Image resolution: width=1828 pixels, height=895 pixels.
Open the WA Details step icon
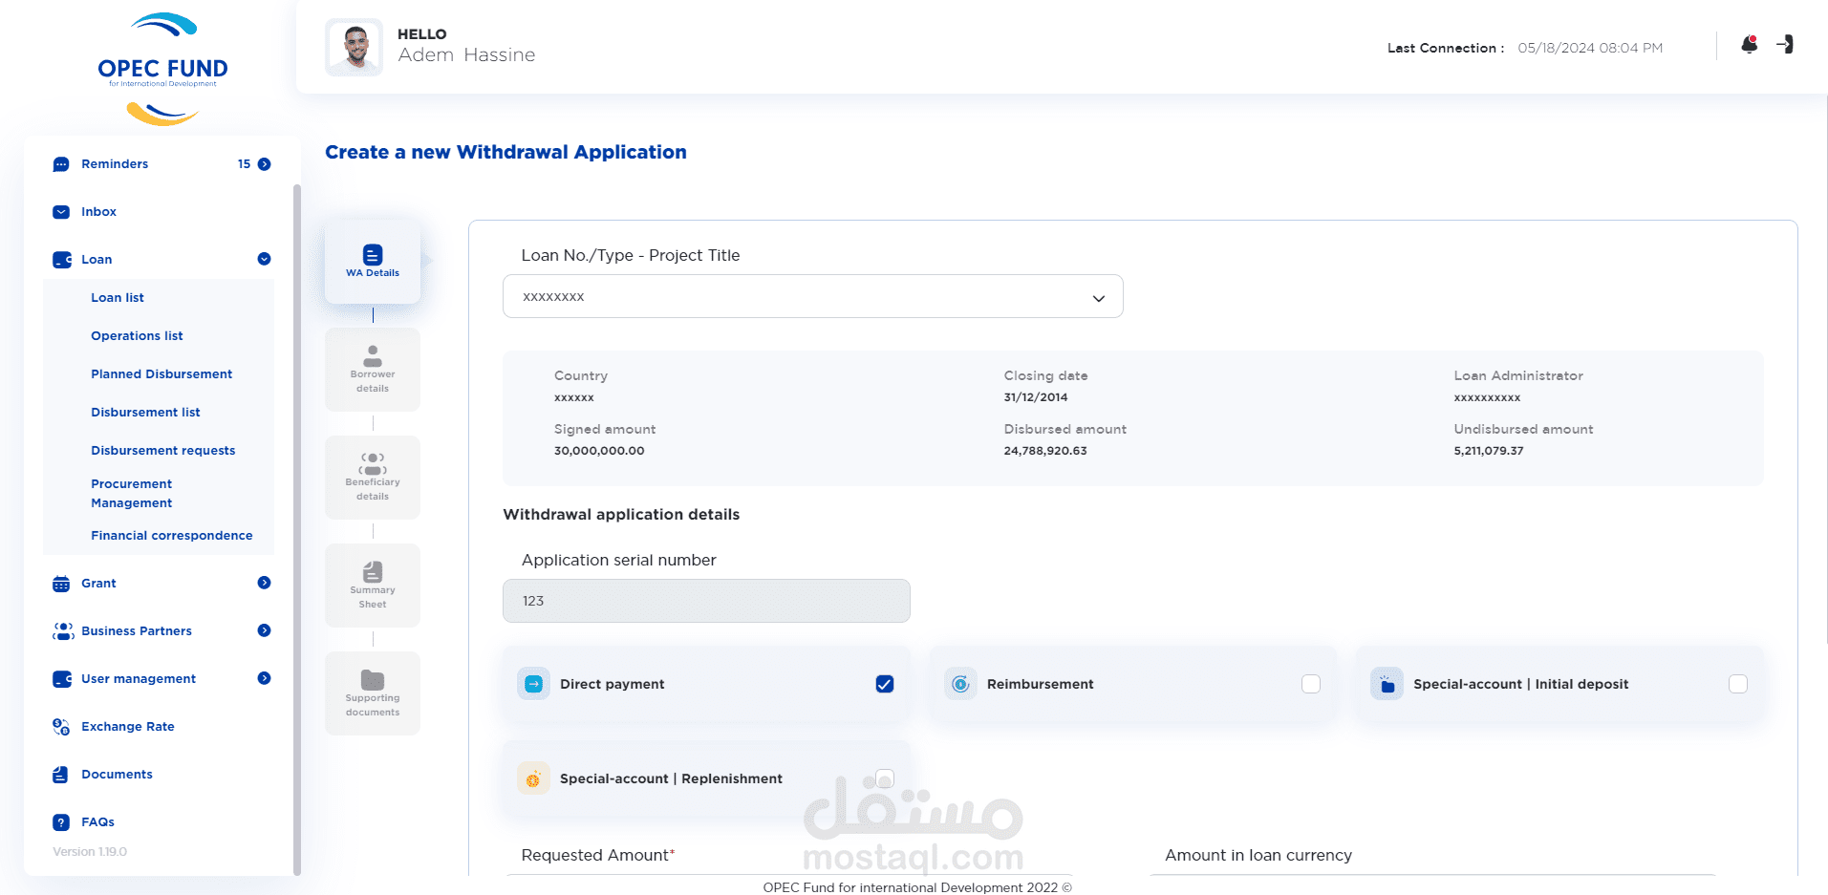point(373,255)
